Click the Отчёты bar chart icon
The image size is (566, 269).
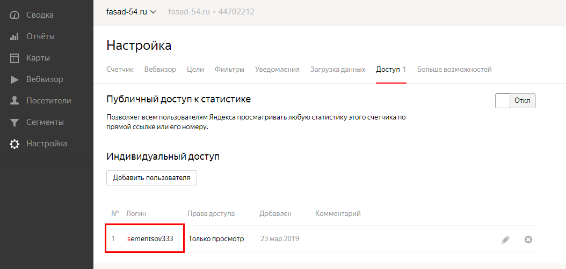(x=14, y=37)
